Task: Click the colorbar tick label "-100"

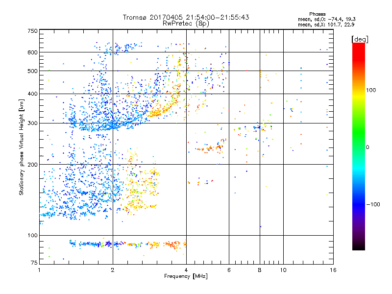Action: tap(373, 204)
